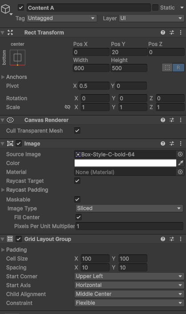Image resolution: width=186 pixels, height=314 pixels.
Task: Open the Static options dropdown arrow
Action: (182, 8)
